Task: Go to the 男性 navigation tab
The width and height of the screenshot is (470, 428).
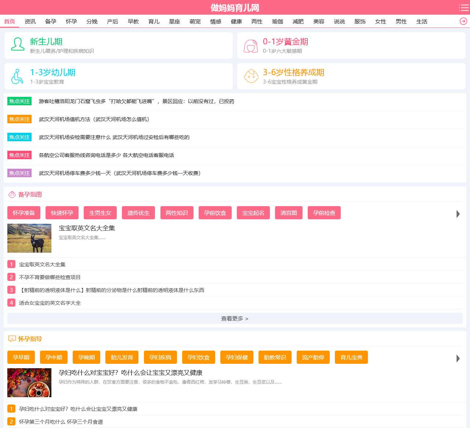Action: click(x=401, y=22)
